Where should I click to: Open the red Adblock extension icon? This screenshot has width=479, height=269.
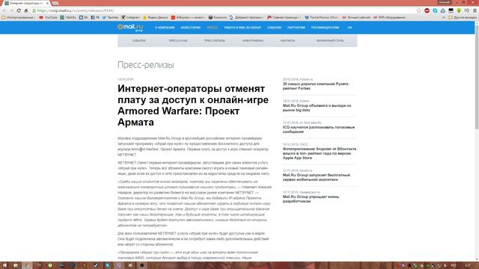point(427,10)
